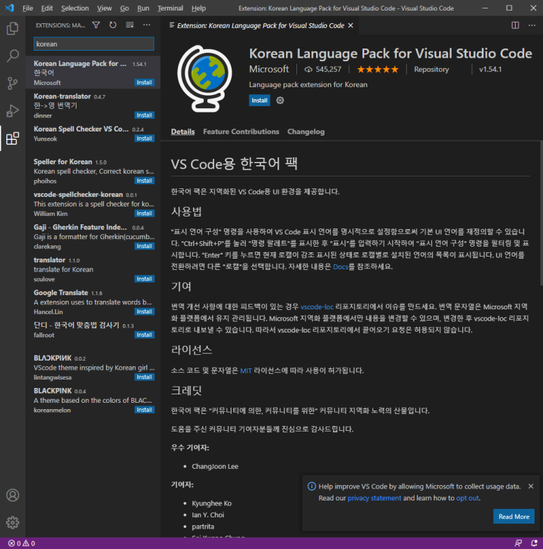
Task: Open the Repository link
Action: pyautogui.click(x=431, y=70)
